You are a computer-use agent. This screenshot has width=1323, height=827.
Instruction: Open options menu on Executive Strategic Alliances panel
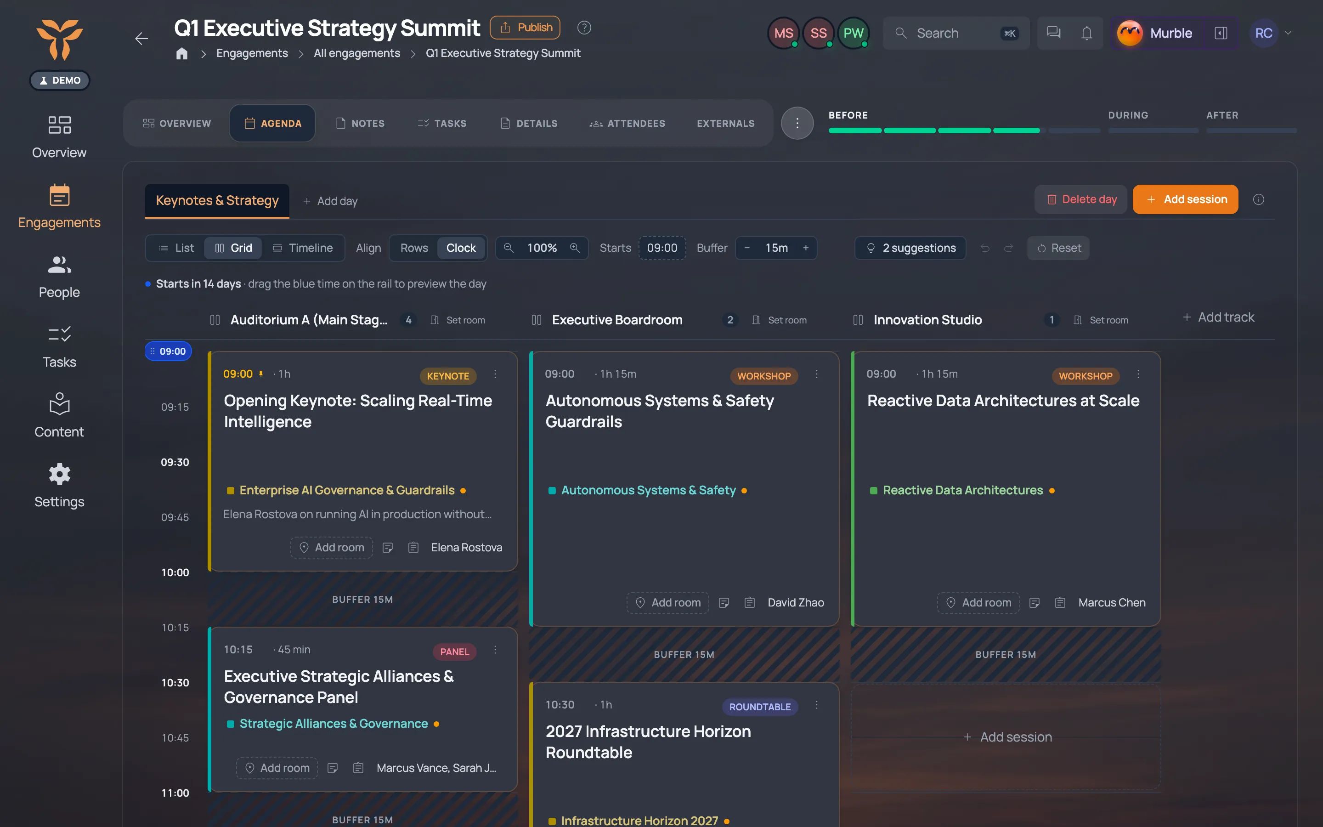pos(495,650)
